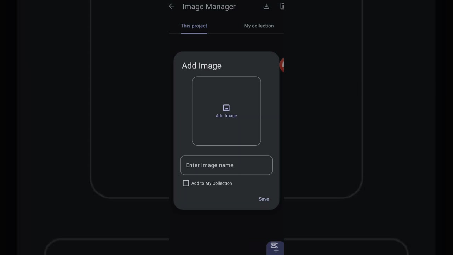Click the trash delete icon in the header

(x=282, y=6)
